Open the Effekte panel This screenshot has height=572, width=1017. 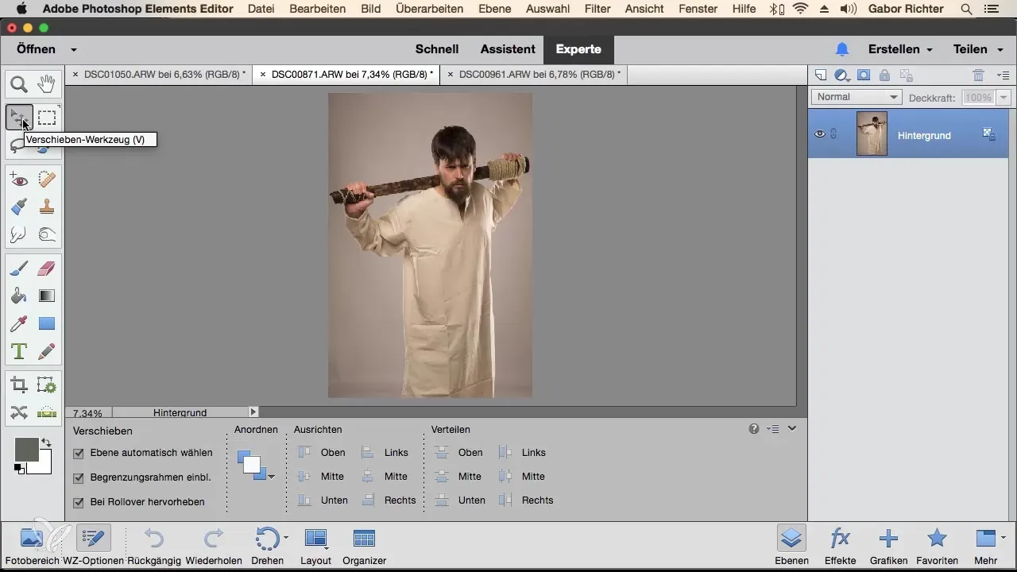point(841,546)
